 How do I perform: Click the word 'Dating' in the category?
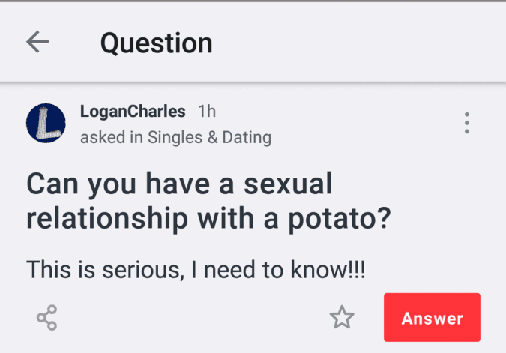[247, 138]
